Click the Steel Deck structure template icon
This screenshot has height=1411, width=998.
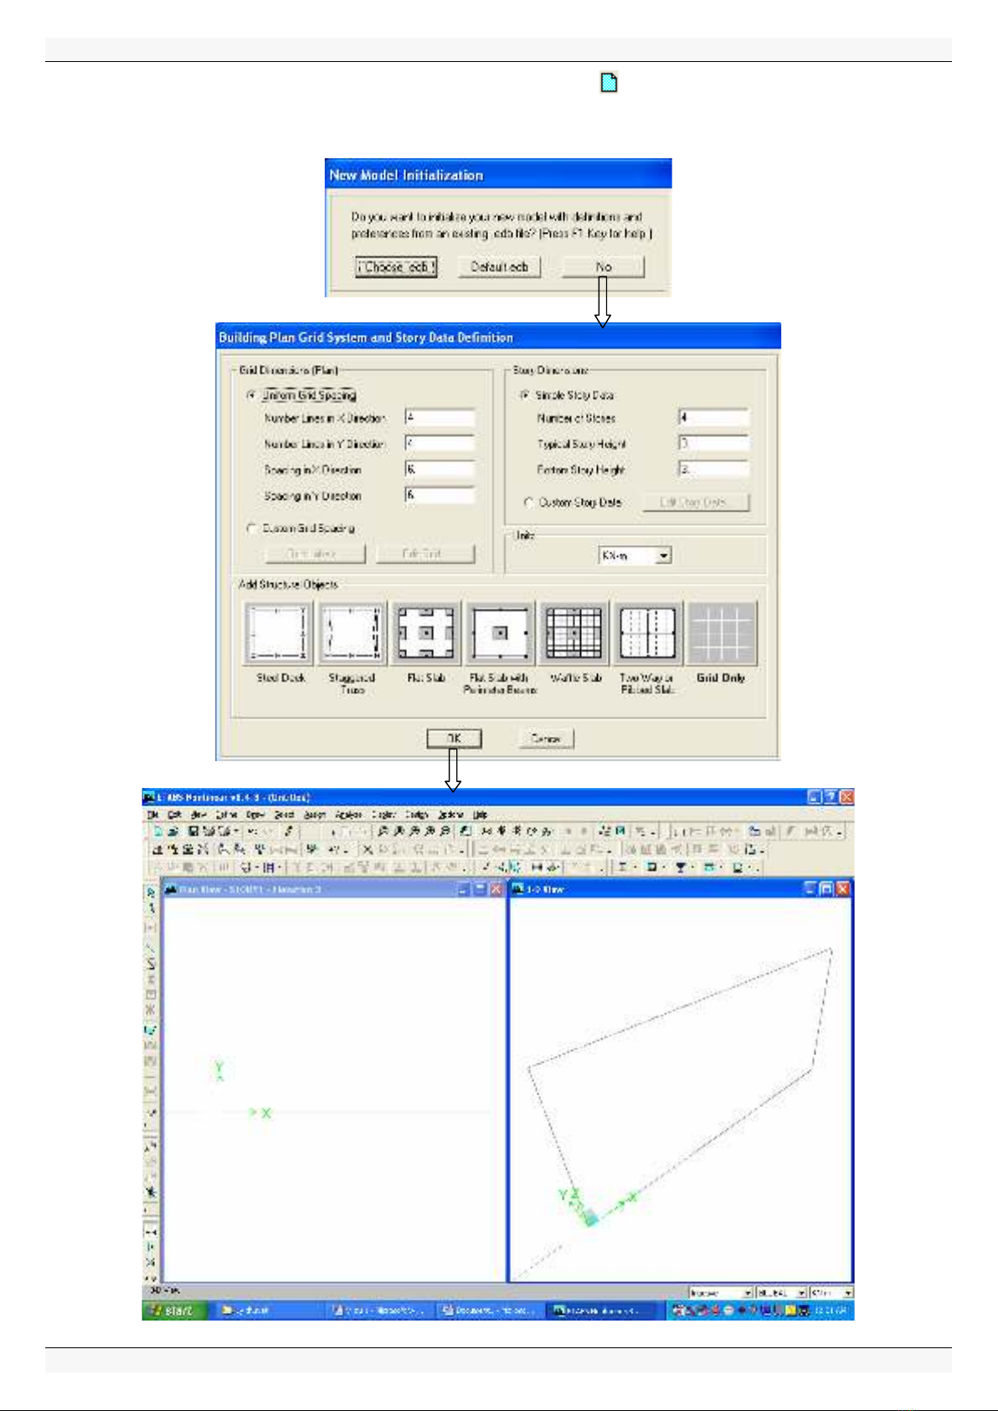tap(279, 633)
